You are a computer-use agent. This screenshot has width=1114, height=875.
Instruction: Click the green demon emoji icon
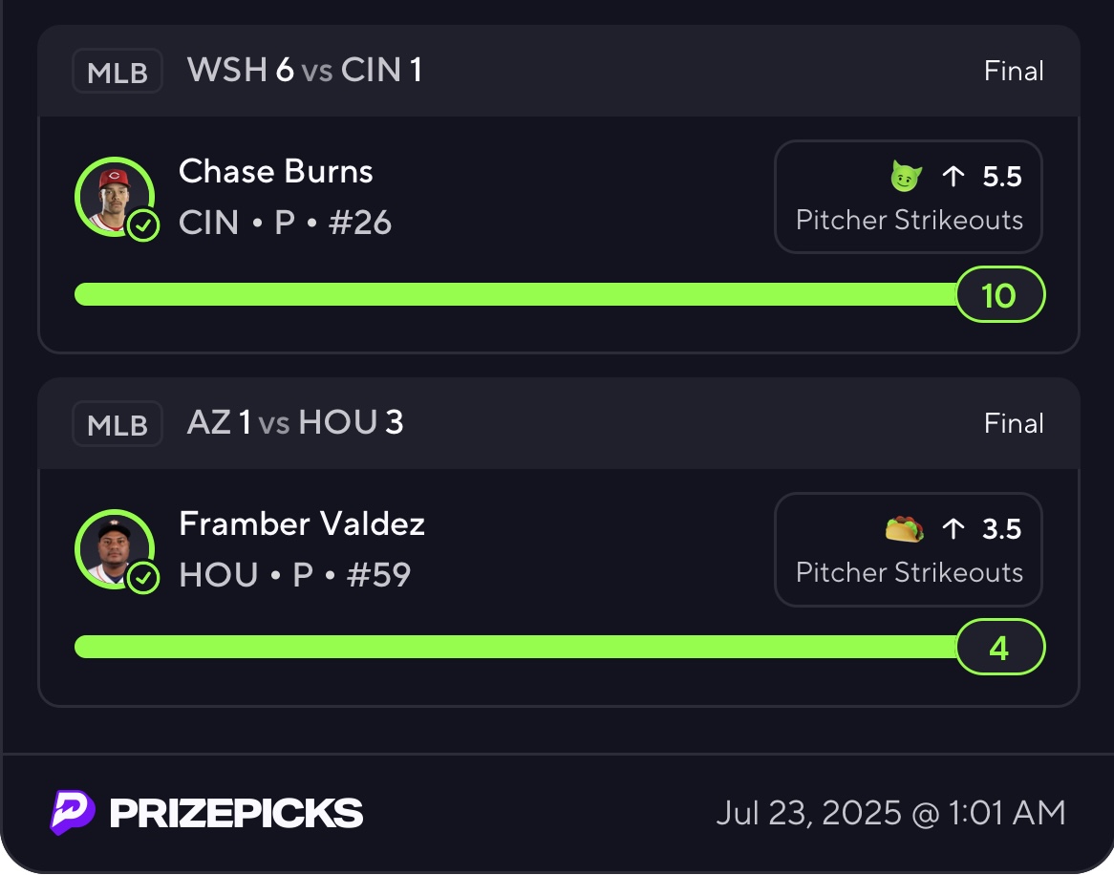click(906, 176)
